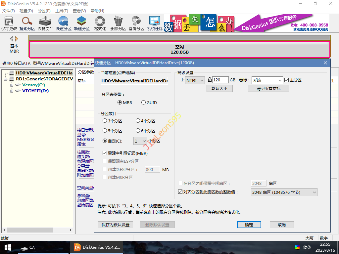The image size is (339, 254).
Task: Open the 分区(P) menu
Action: (44, 11)
